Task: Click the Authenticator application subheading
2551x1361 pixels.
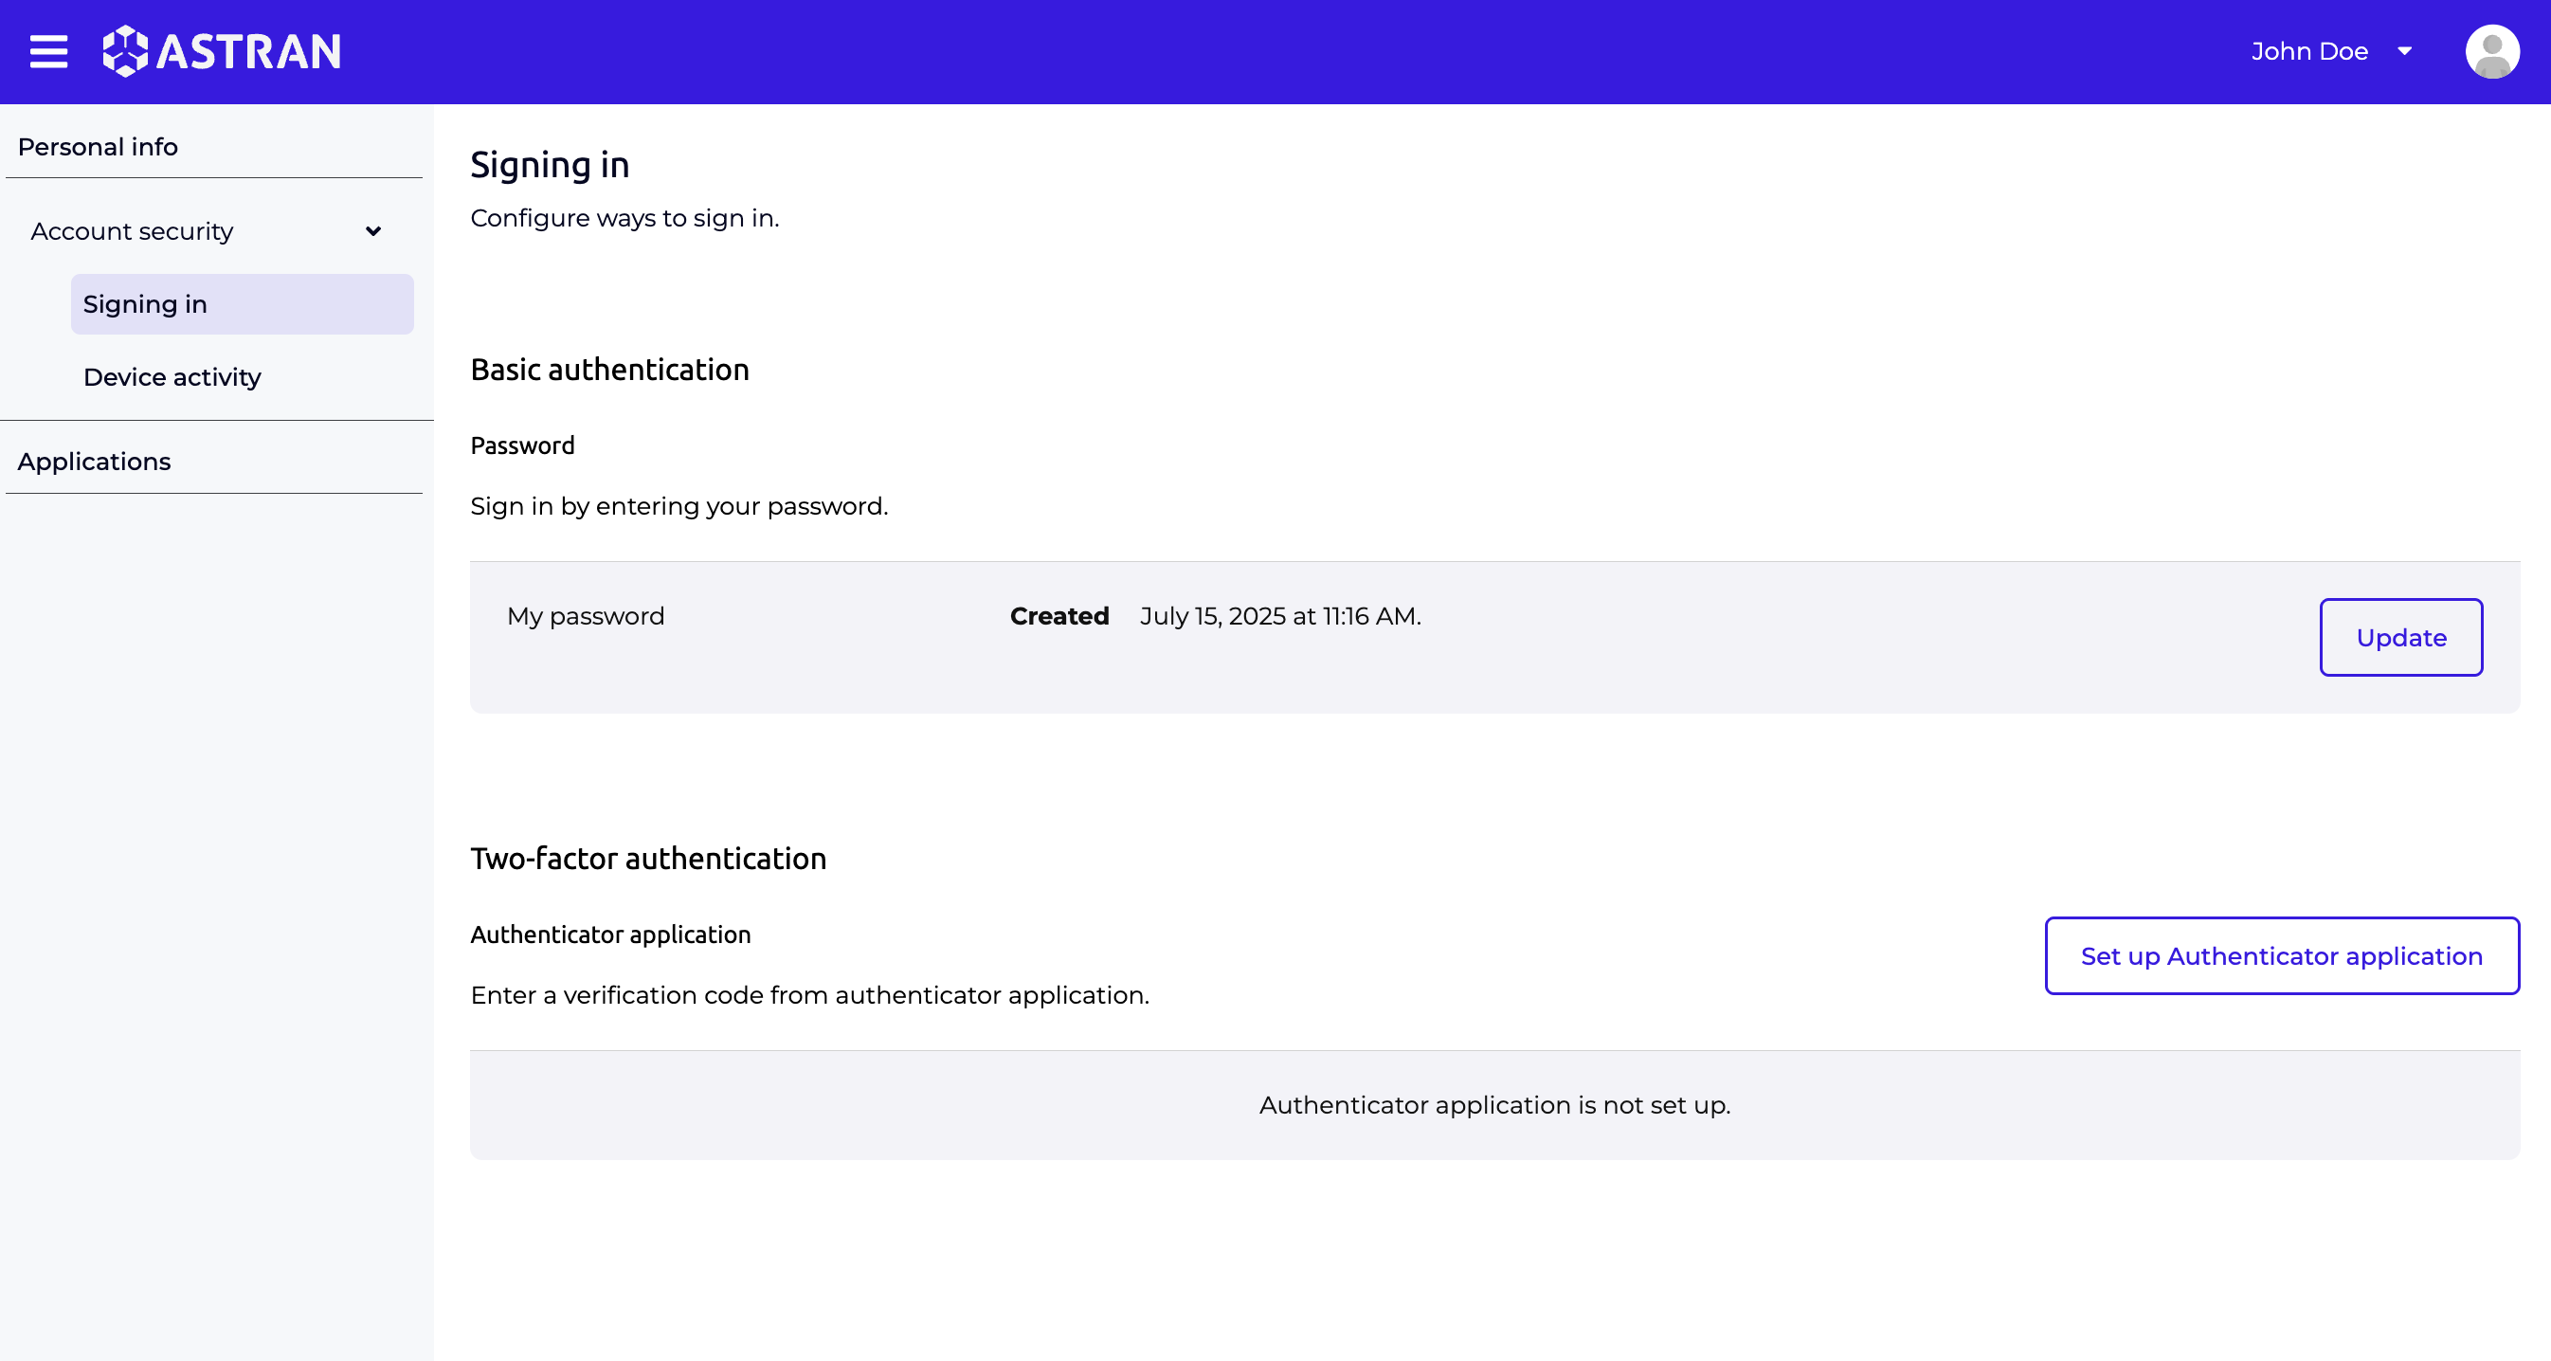Action: (610, 935)
